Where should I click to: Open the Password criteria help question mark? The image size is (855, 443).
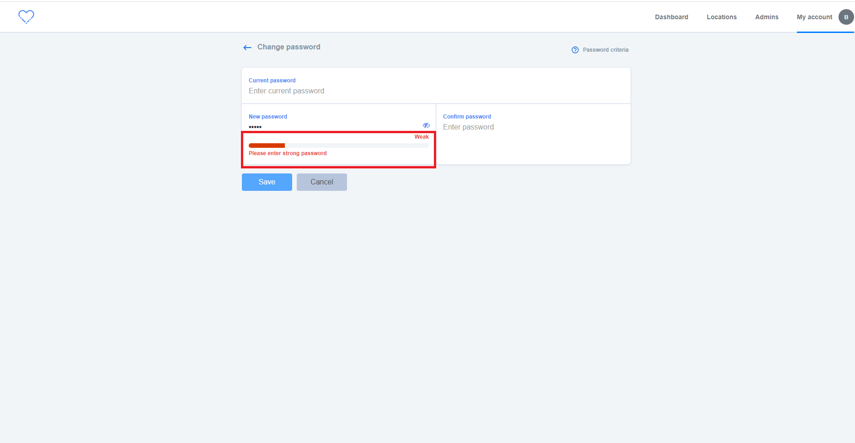(575, 49)
